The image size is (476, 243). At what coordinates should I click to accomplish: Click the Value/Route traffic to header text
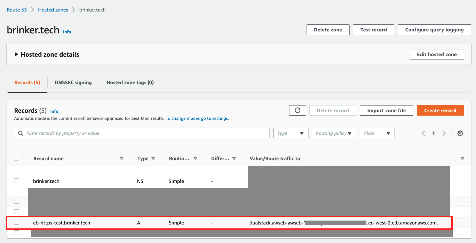[x=275, y=159]
